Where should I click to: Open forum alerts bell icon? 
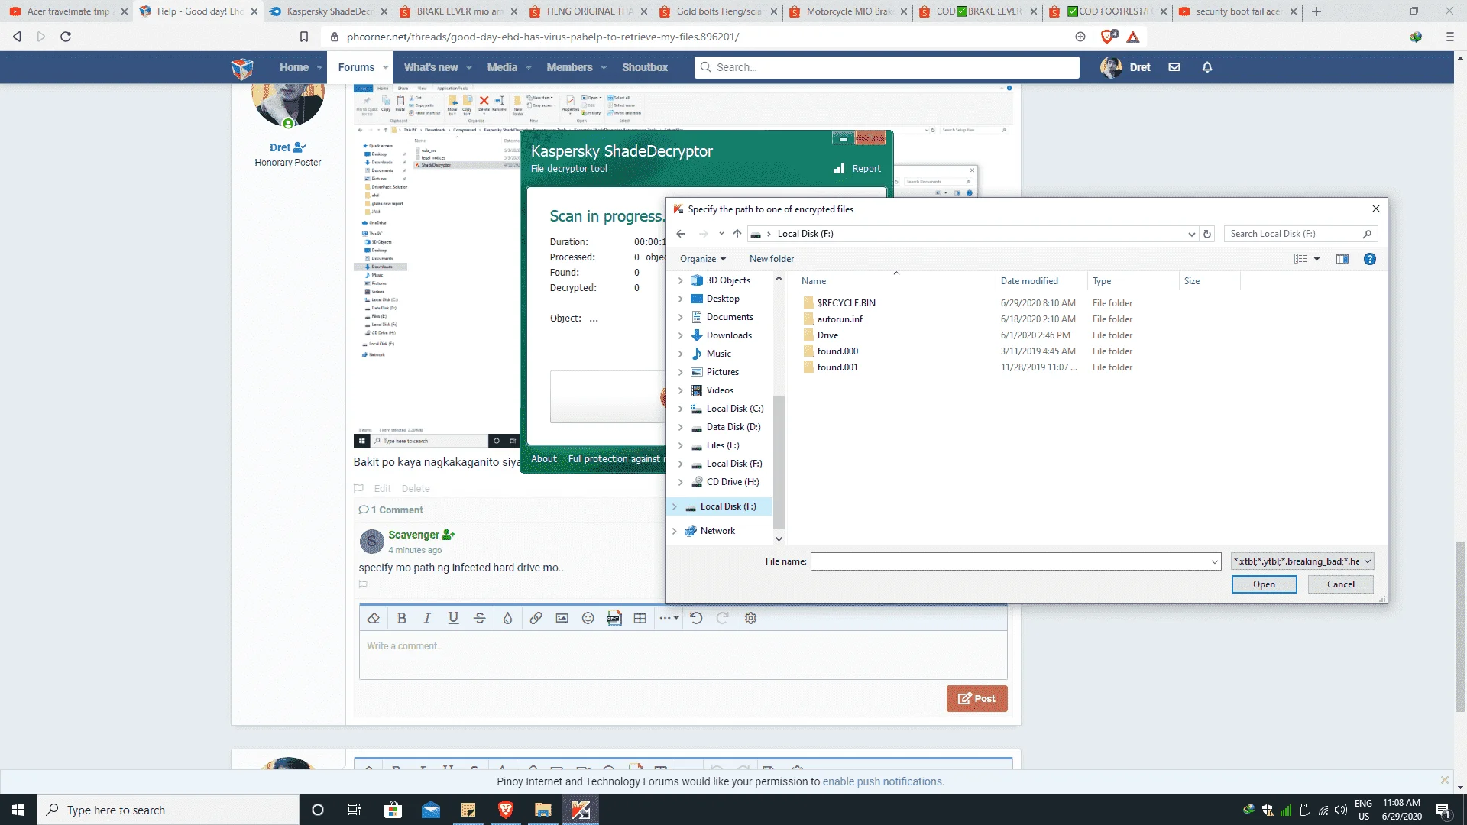point(1207,67)
